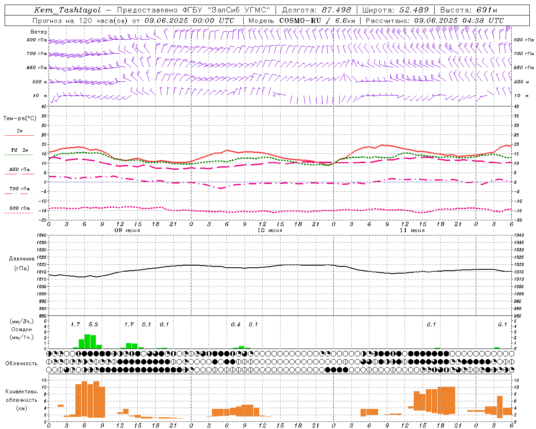Screen dimensions: 536x429
Task: Click the Высота: 691м value
Action: 469,10
